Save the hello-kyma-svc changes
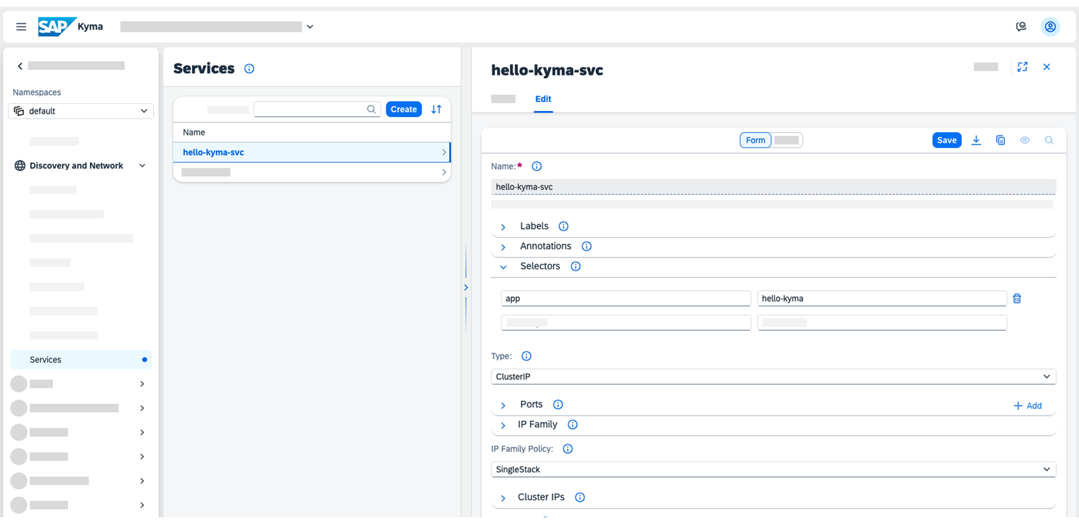Viewport: 1079px width, 524px height. (947, 140)
